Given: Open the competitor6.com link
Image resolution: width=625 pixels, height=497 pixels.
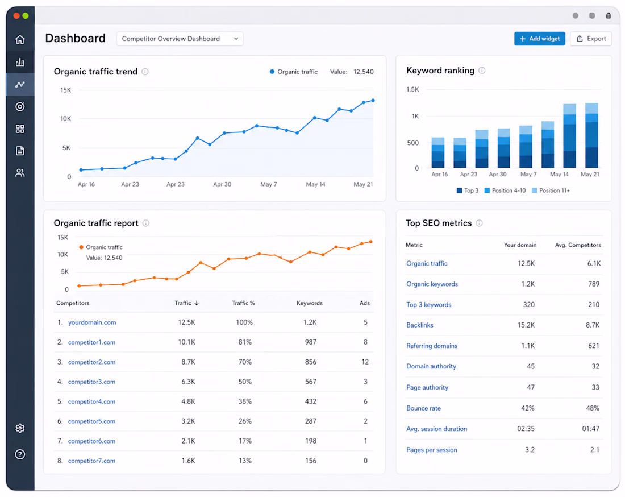Looking at the screenshot, I should (x=91, y=441).
